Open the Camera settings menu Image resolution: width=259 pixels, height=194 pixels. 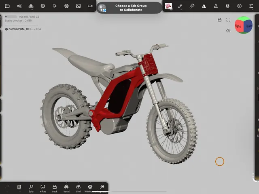90,6
